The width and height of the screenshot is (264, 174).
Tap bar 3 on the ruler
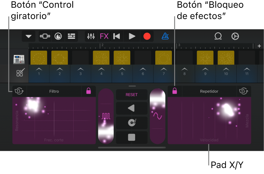pos(179,45)
